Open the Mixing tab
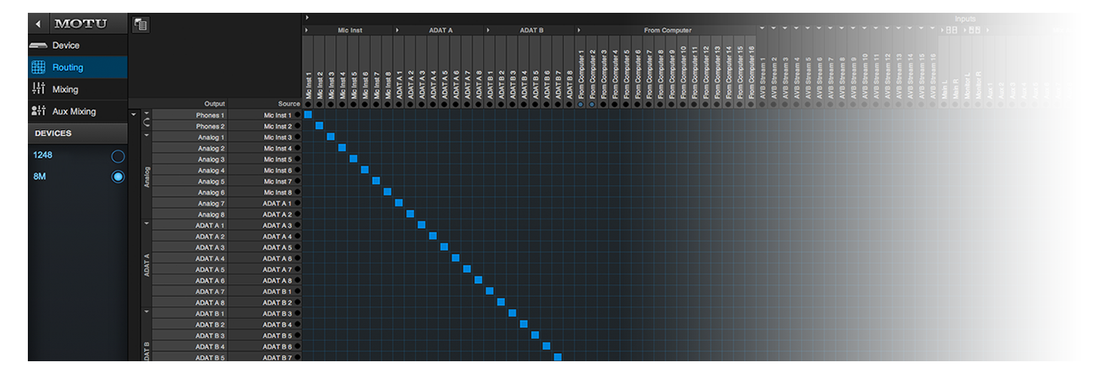1114x383 pixels. coord(65,89)
